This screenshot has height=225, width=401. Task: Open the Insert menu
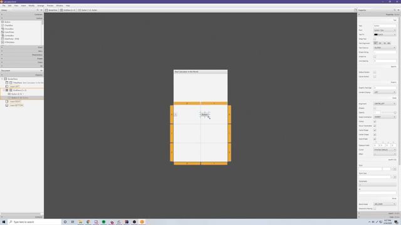(23, 6)
